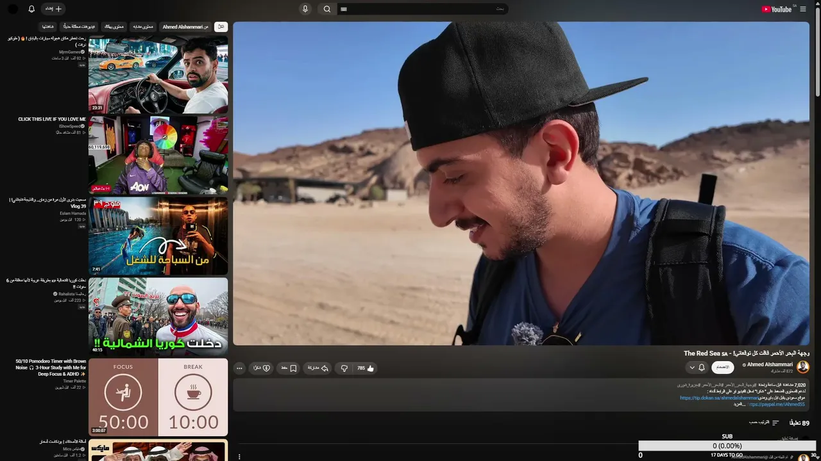Open the IShowSpeed live stream thumbnail
The width and height of the screenshot is (821, 461).
coord(158,155)
